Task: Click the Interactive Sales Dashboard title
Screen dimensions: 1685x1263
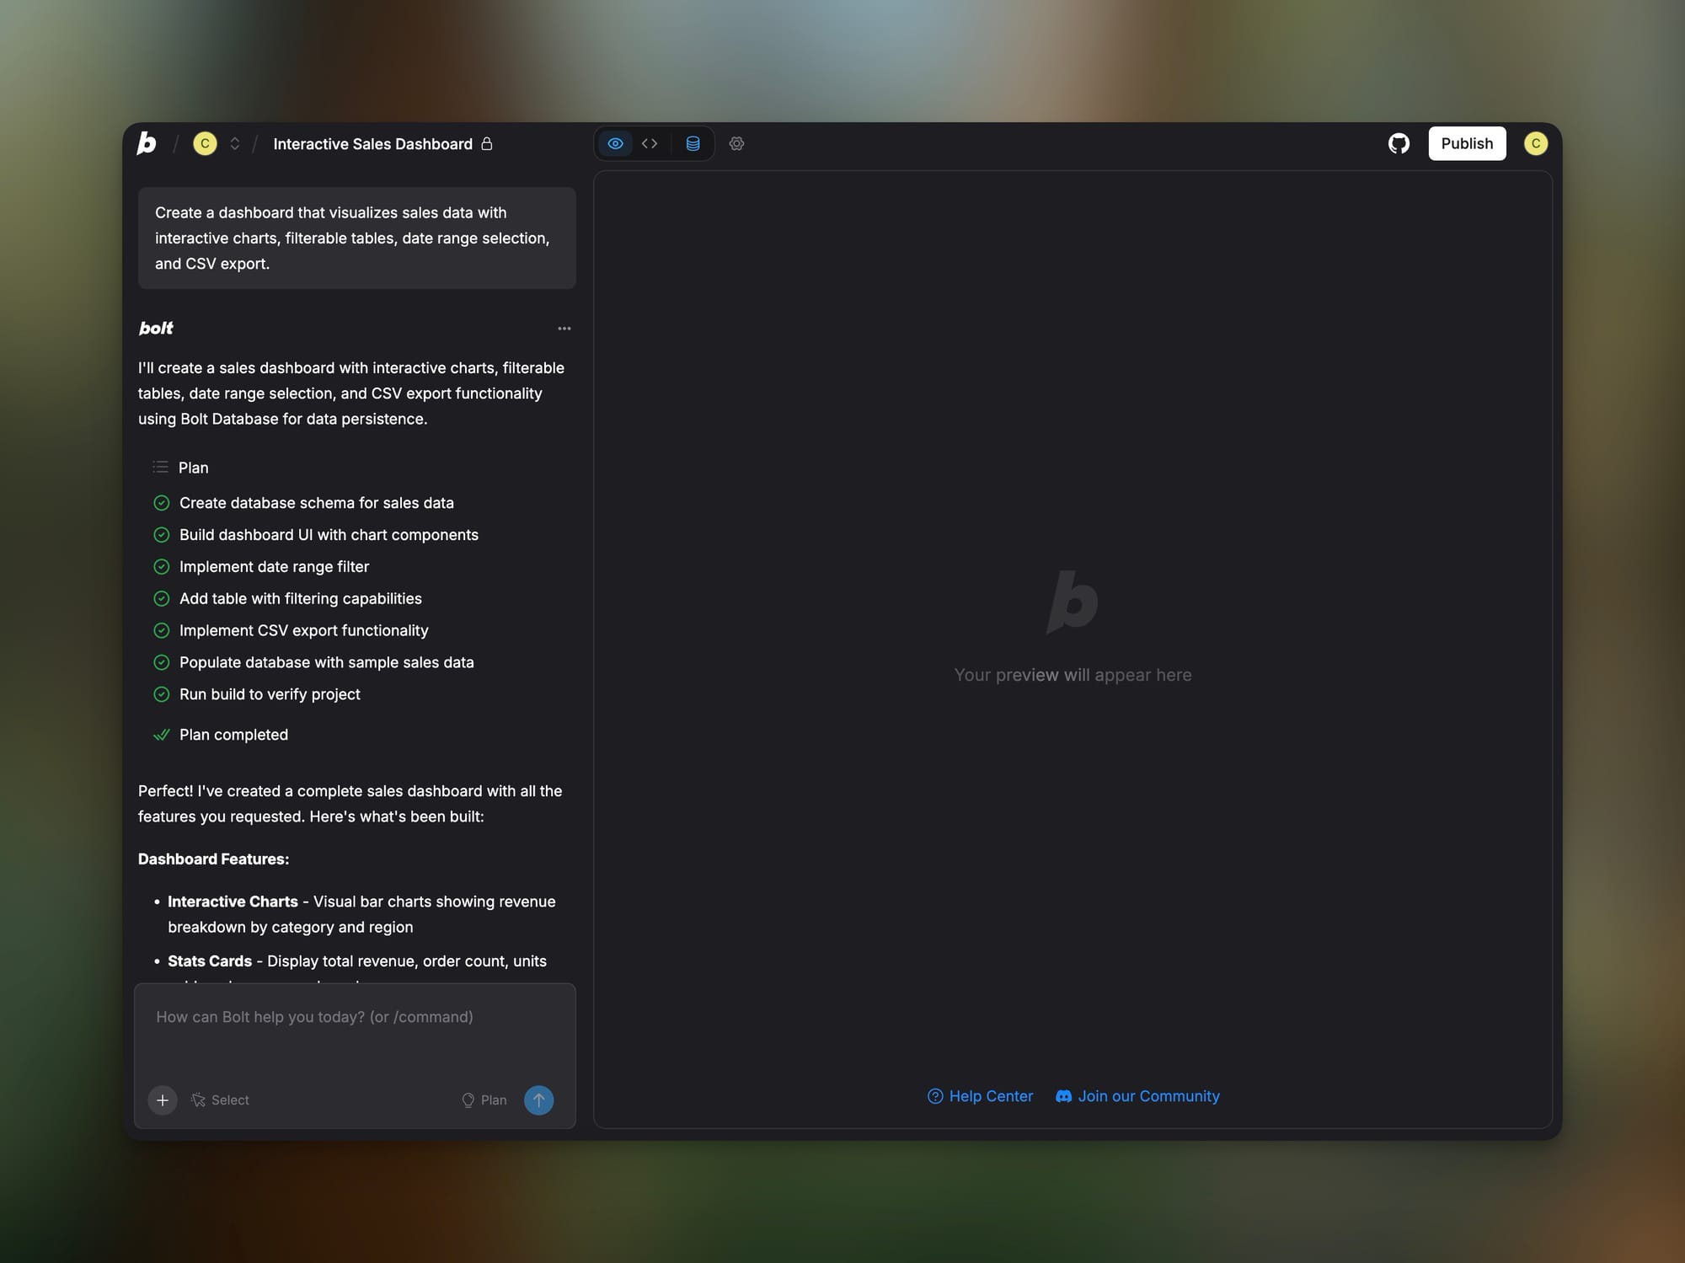Action: 372,144
